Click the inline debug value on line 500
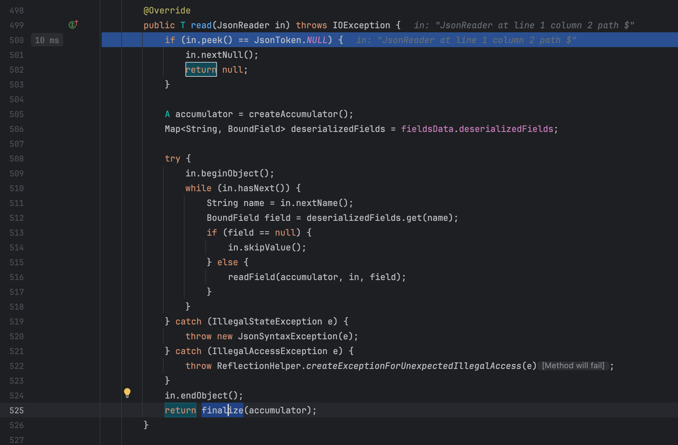Image resolution: width=678 pixels, height=445 pixels. 466,40
